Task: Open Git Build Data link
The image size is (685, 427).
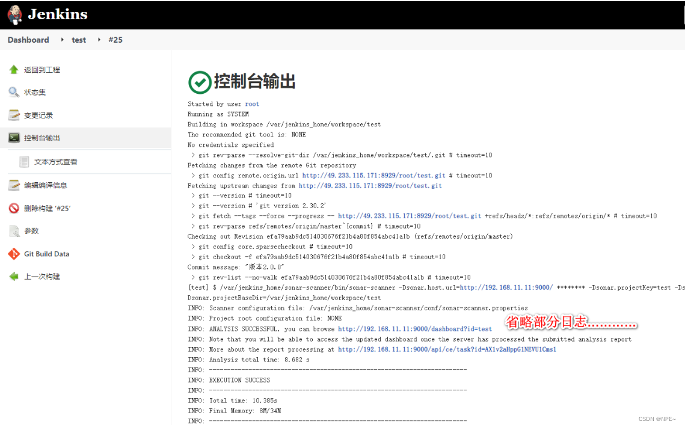Action: point(47,254)
